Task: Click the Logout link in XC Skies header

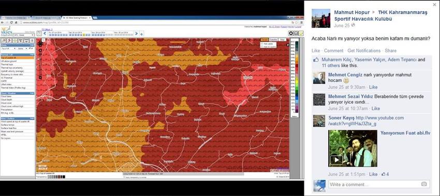Action: pos(298,27)
